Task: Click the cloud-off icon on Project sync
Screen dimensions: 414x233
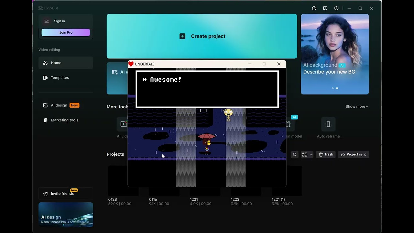Action: coord(343,155)
